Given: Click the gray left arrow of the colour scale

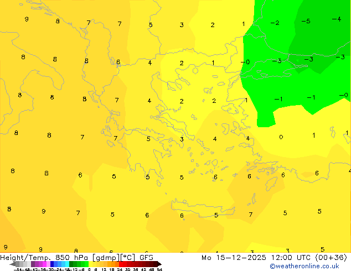Looking at the screenshot, I should pyautogui.click(x=12, y=264).
